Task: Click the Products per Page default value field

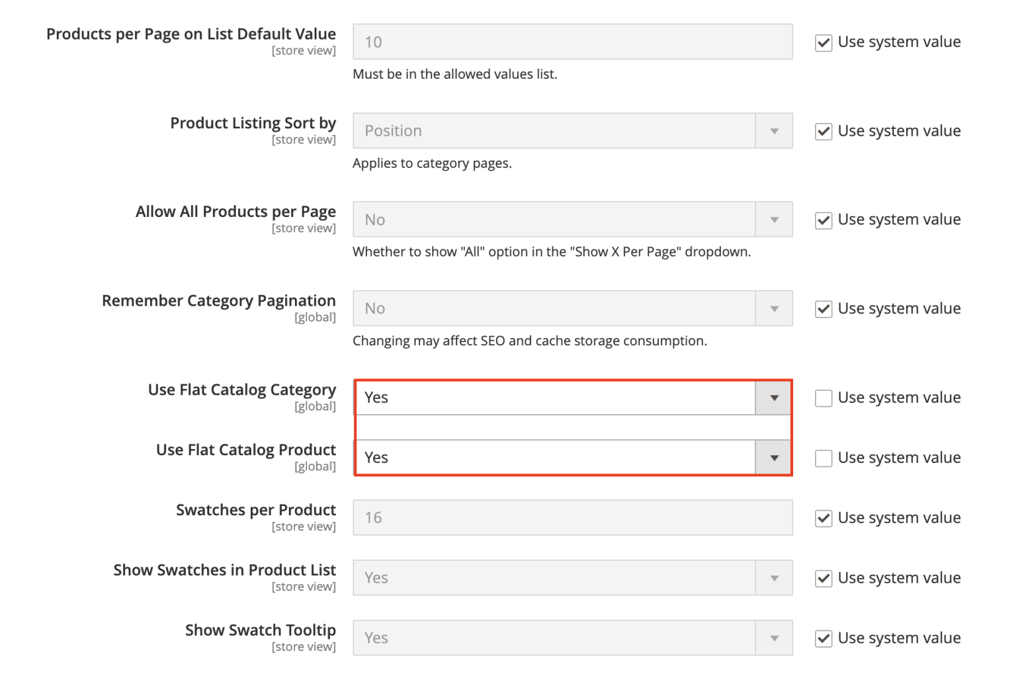Action: 572,41
